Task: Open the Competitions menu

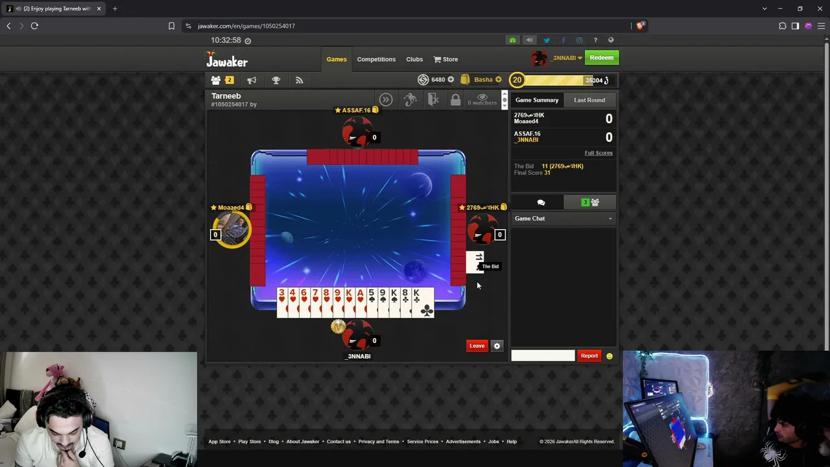Action: 376,59
